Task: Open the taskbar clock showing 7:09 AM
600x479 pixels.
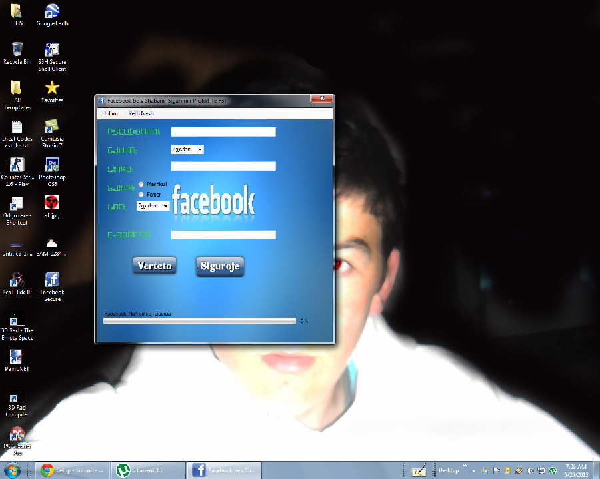Action: [576, 470]
